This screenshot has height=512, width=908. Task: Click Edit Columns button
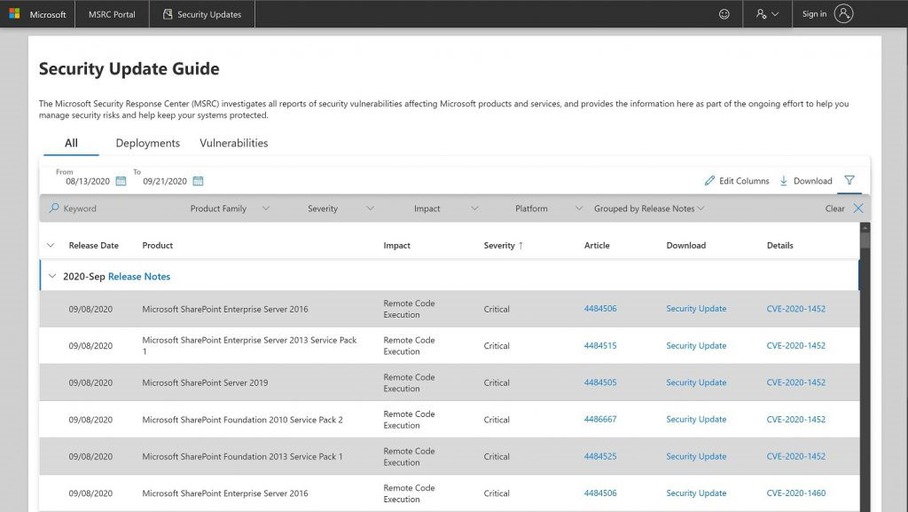[737, 181]
